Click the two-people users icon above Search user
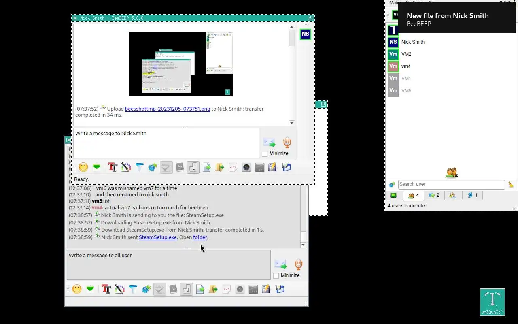518x324 pixels. 452,173
